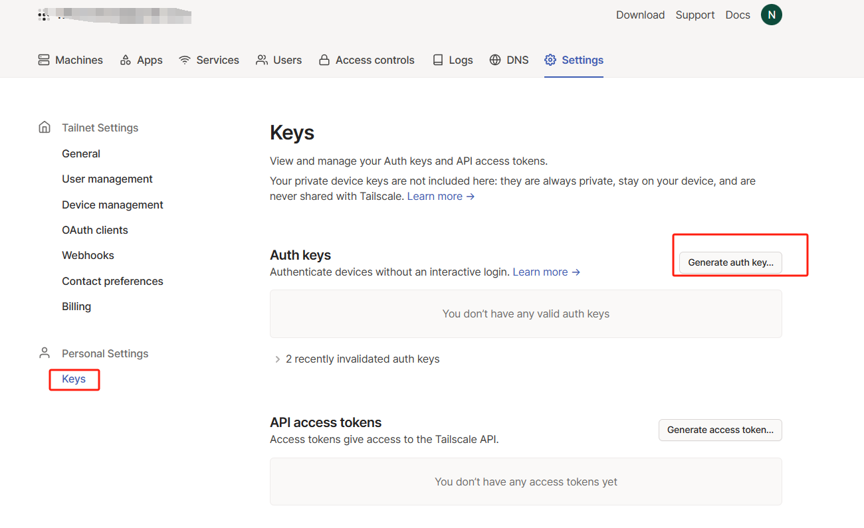Open the Machines tab
The image size is (864, 528).
tap(70, 60)
